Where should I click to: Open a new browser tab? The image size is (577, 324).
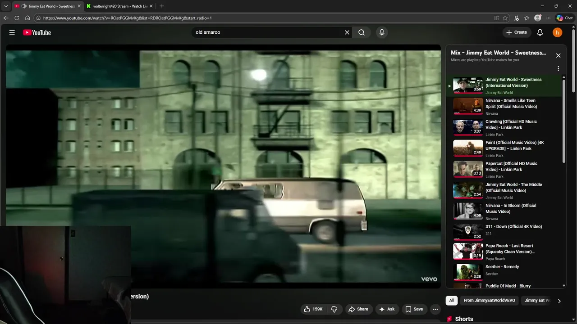[x=162, y=6]
